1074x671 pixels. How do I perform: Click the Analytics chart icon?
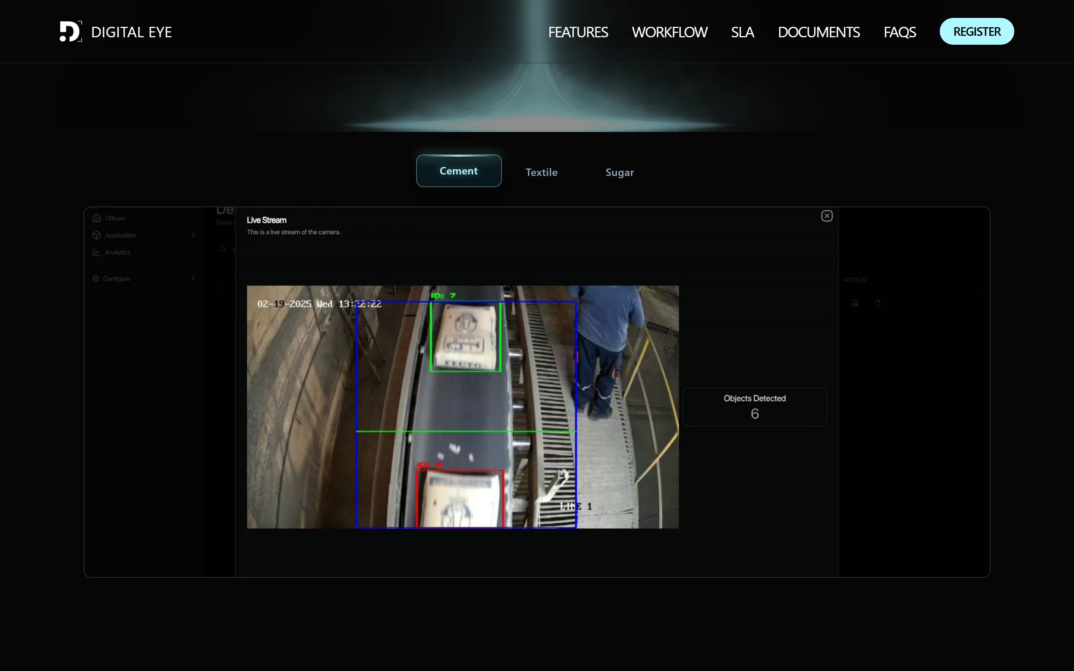click(96, 252)
